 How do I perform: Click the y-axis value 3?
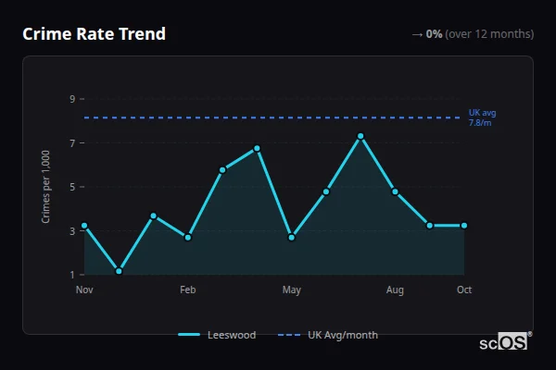[72, 231]
